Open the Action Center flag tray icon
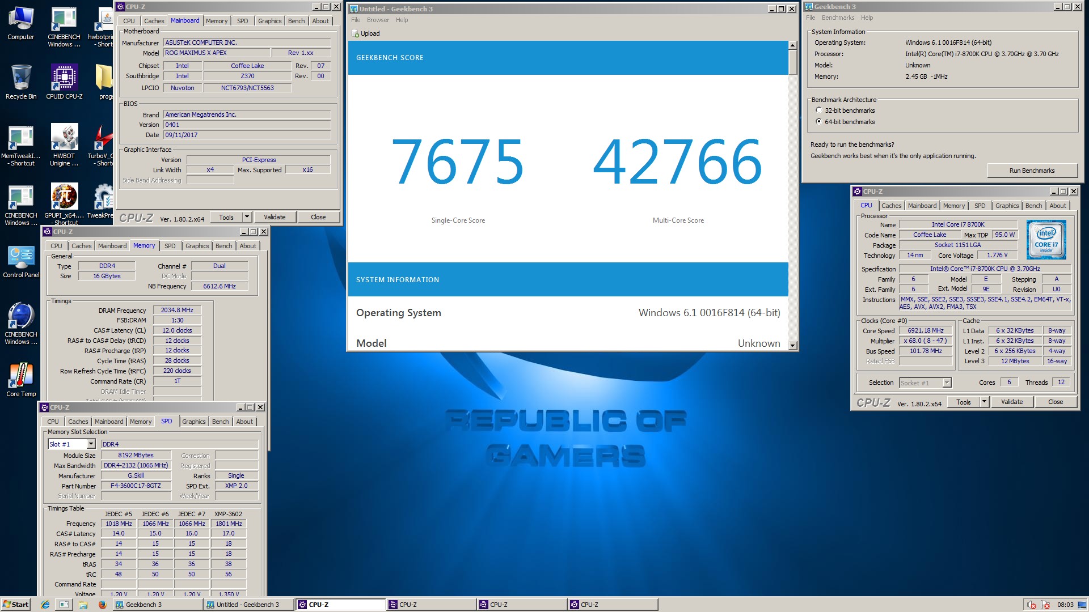 [1045, 605]
